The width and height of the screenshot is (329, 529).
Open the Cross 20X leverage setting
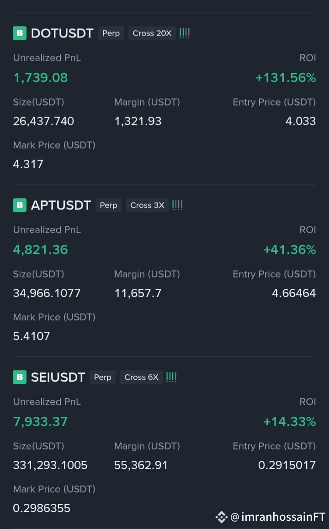[152, 33]
